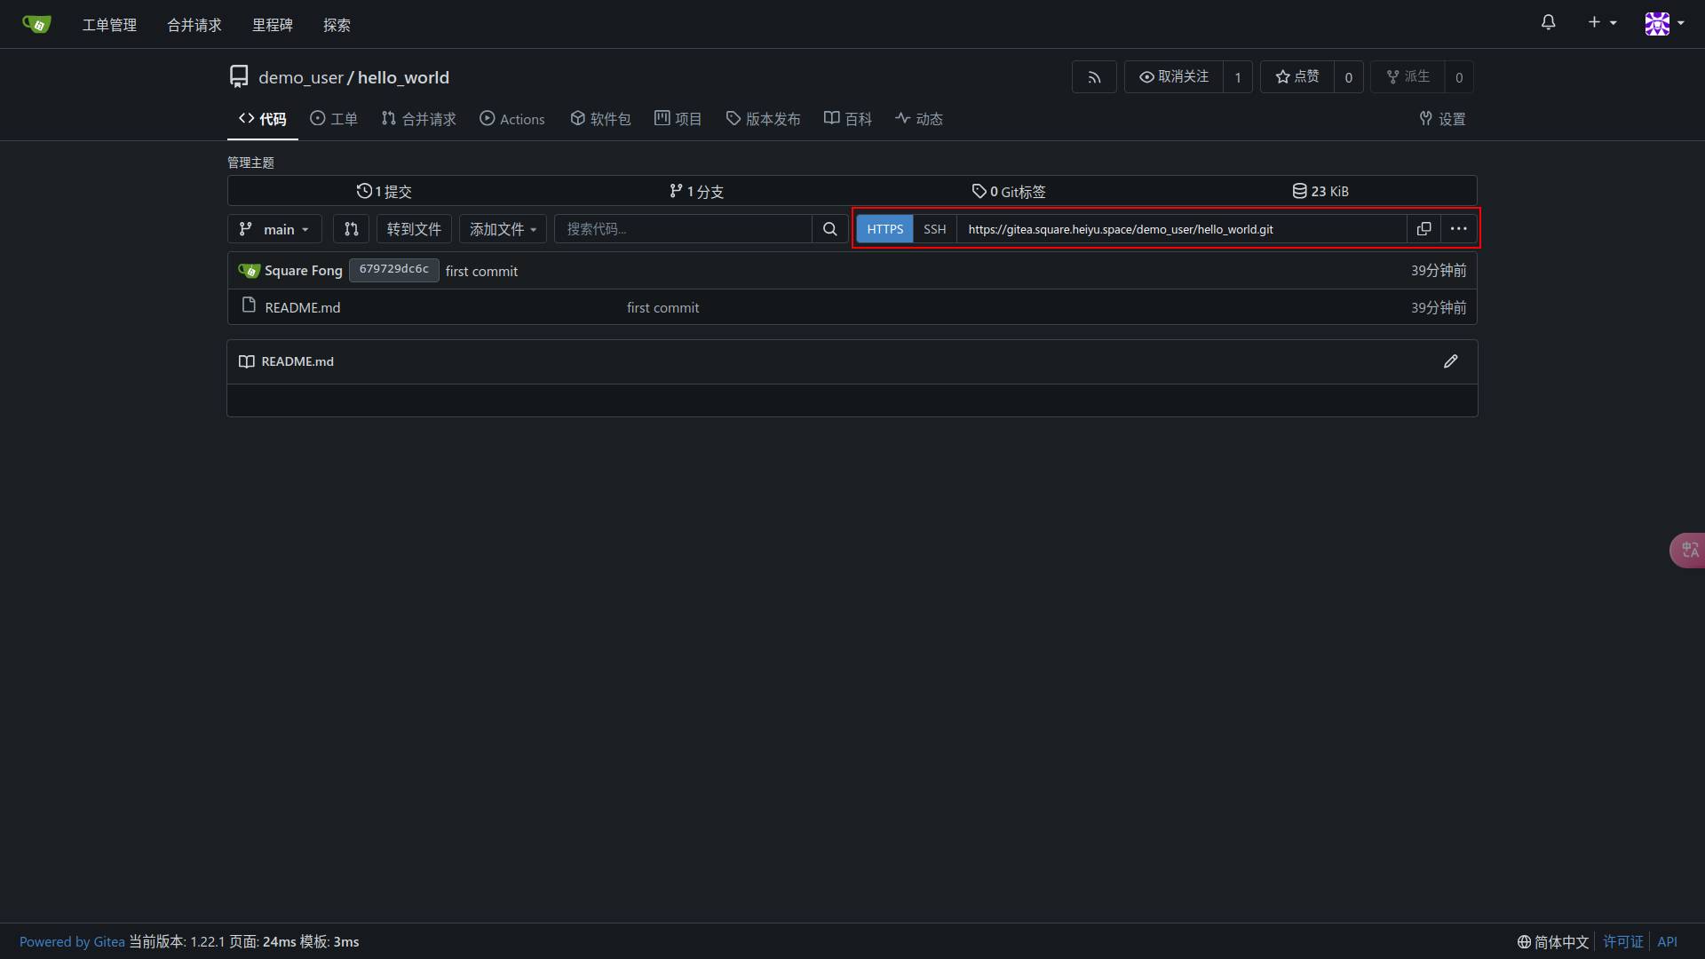The height and width of the screenshot is (959, 1705).
Task: Switch to the 代码 tab
Action: [263, 119]
